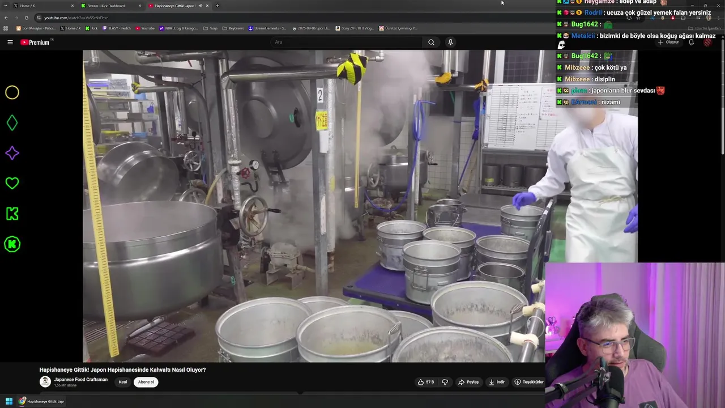Open a new browser tab
The width and height of the screenshot is (725, 408).
(x=217, y=6)
